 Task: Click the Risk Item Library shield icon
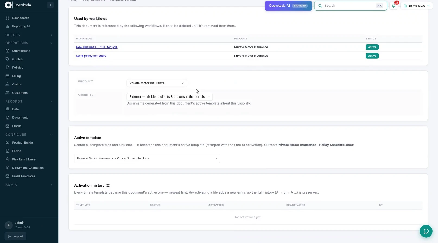(8, 159)
